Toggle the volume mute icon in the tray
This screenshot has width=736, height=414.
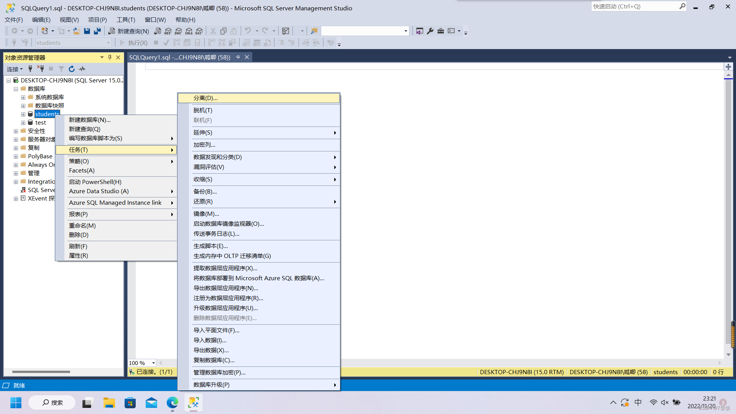click(x=665, y=402)
